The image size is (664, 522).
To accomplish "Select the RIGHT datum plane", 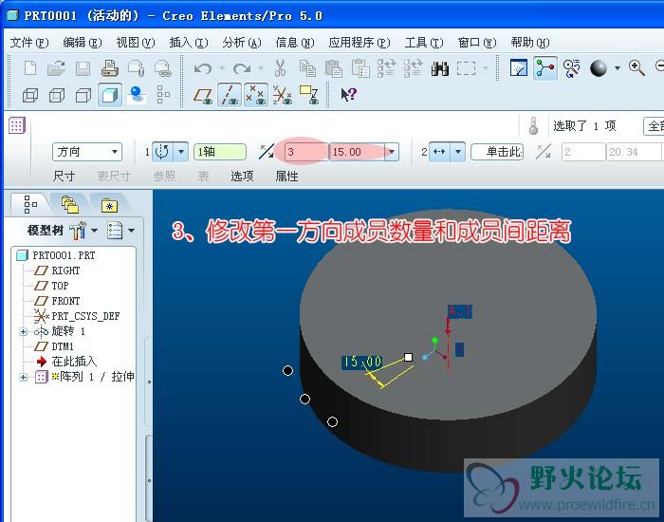I will click(x=65, y=270).
